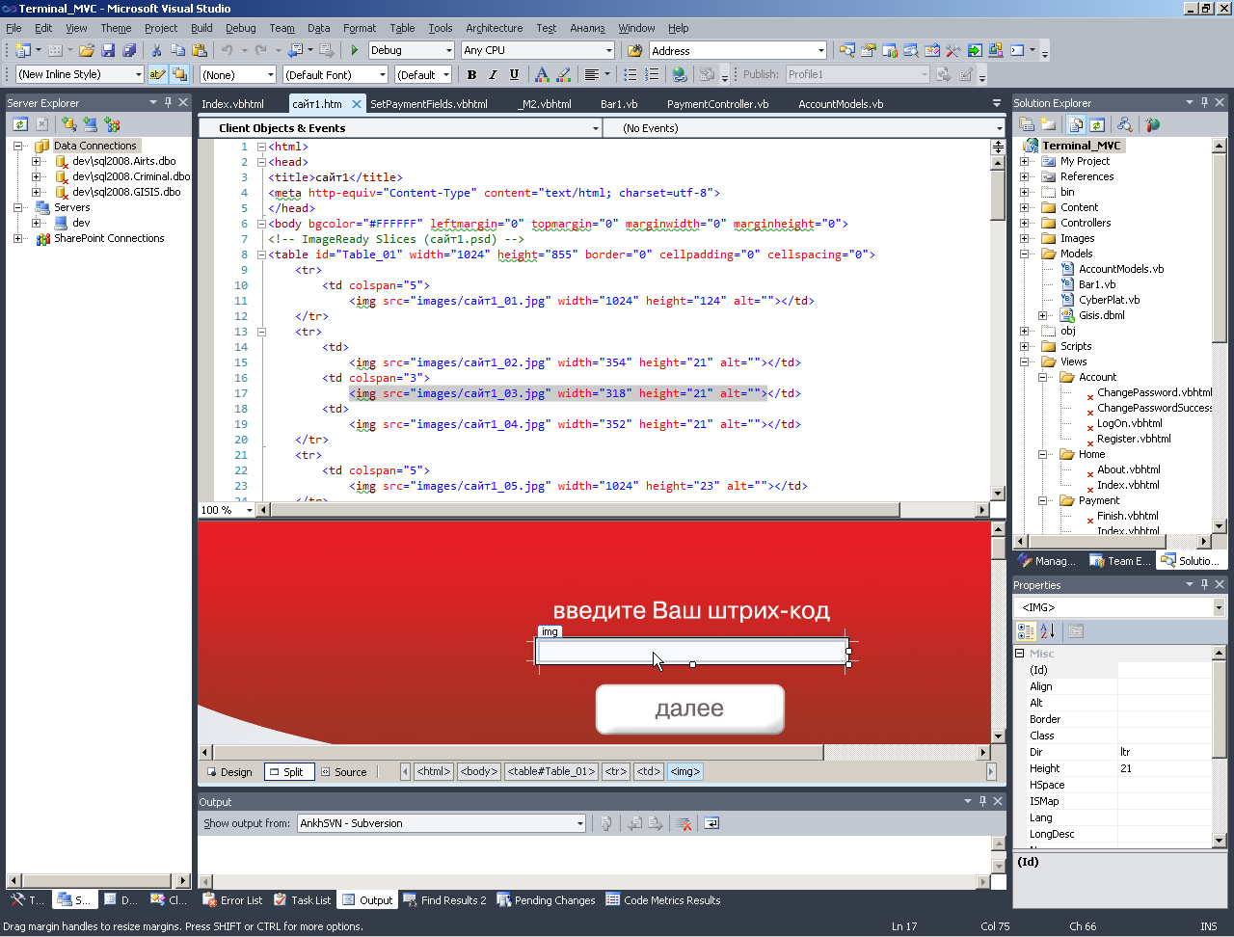This screenshot has width=1234, height=937.
Task: Paste from clipboard using the toolbar icon
Action: [x=200, y=50]
